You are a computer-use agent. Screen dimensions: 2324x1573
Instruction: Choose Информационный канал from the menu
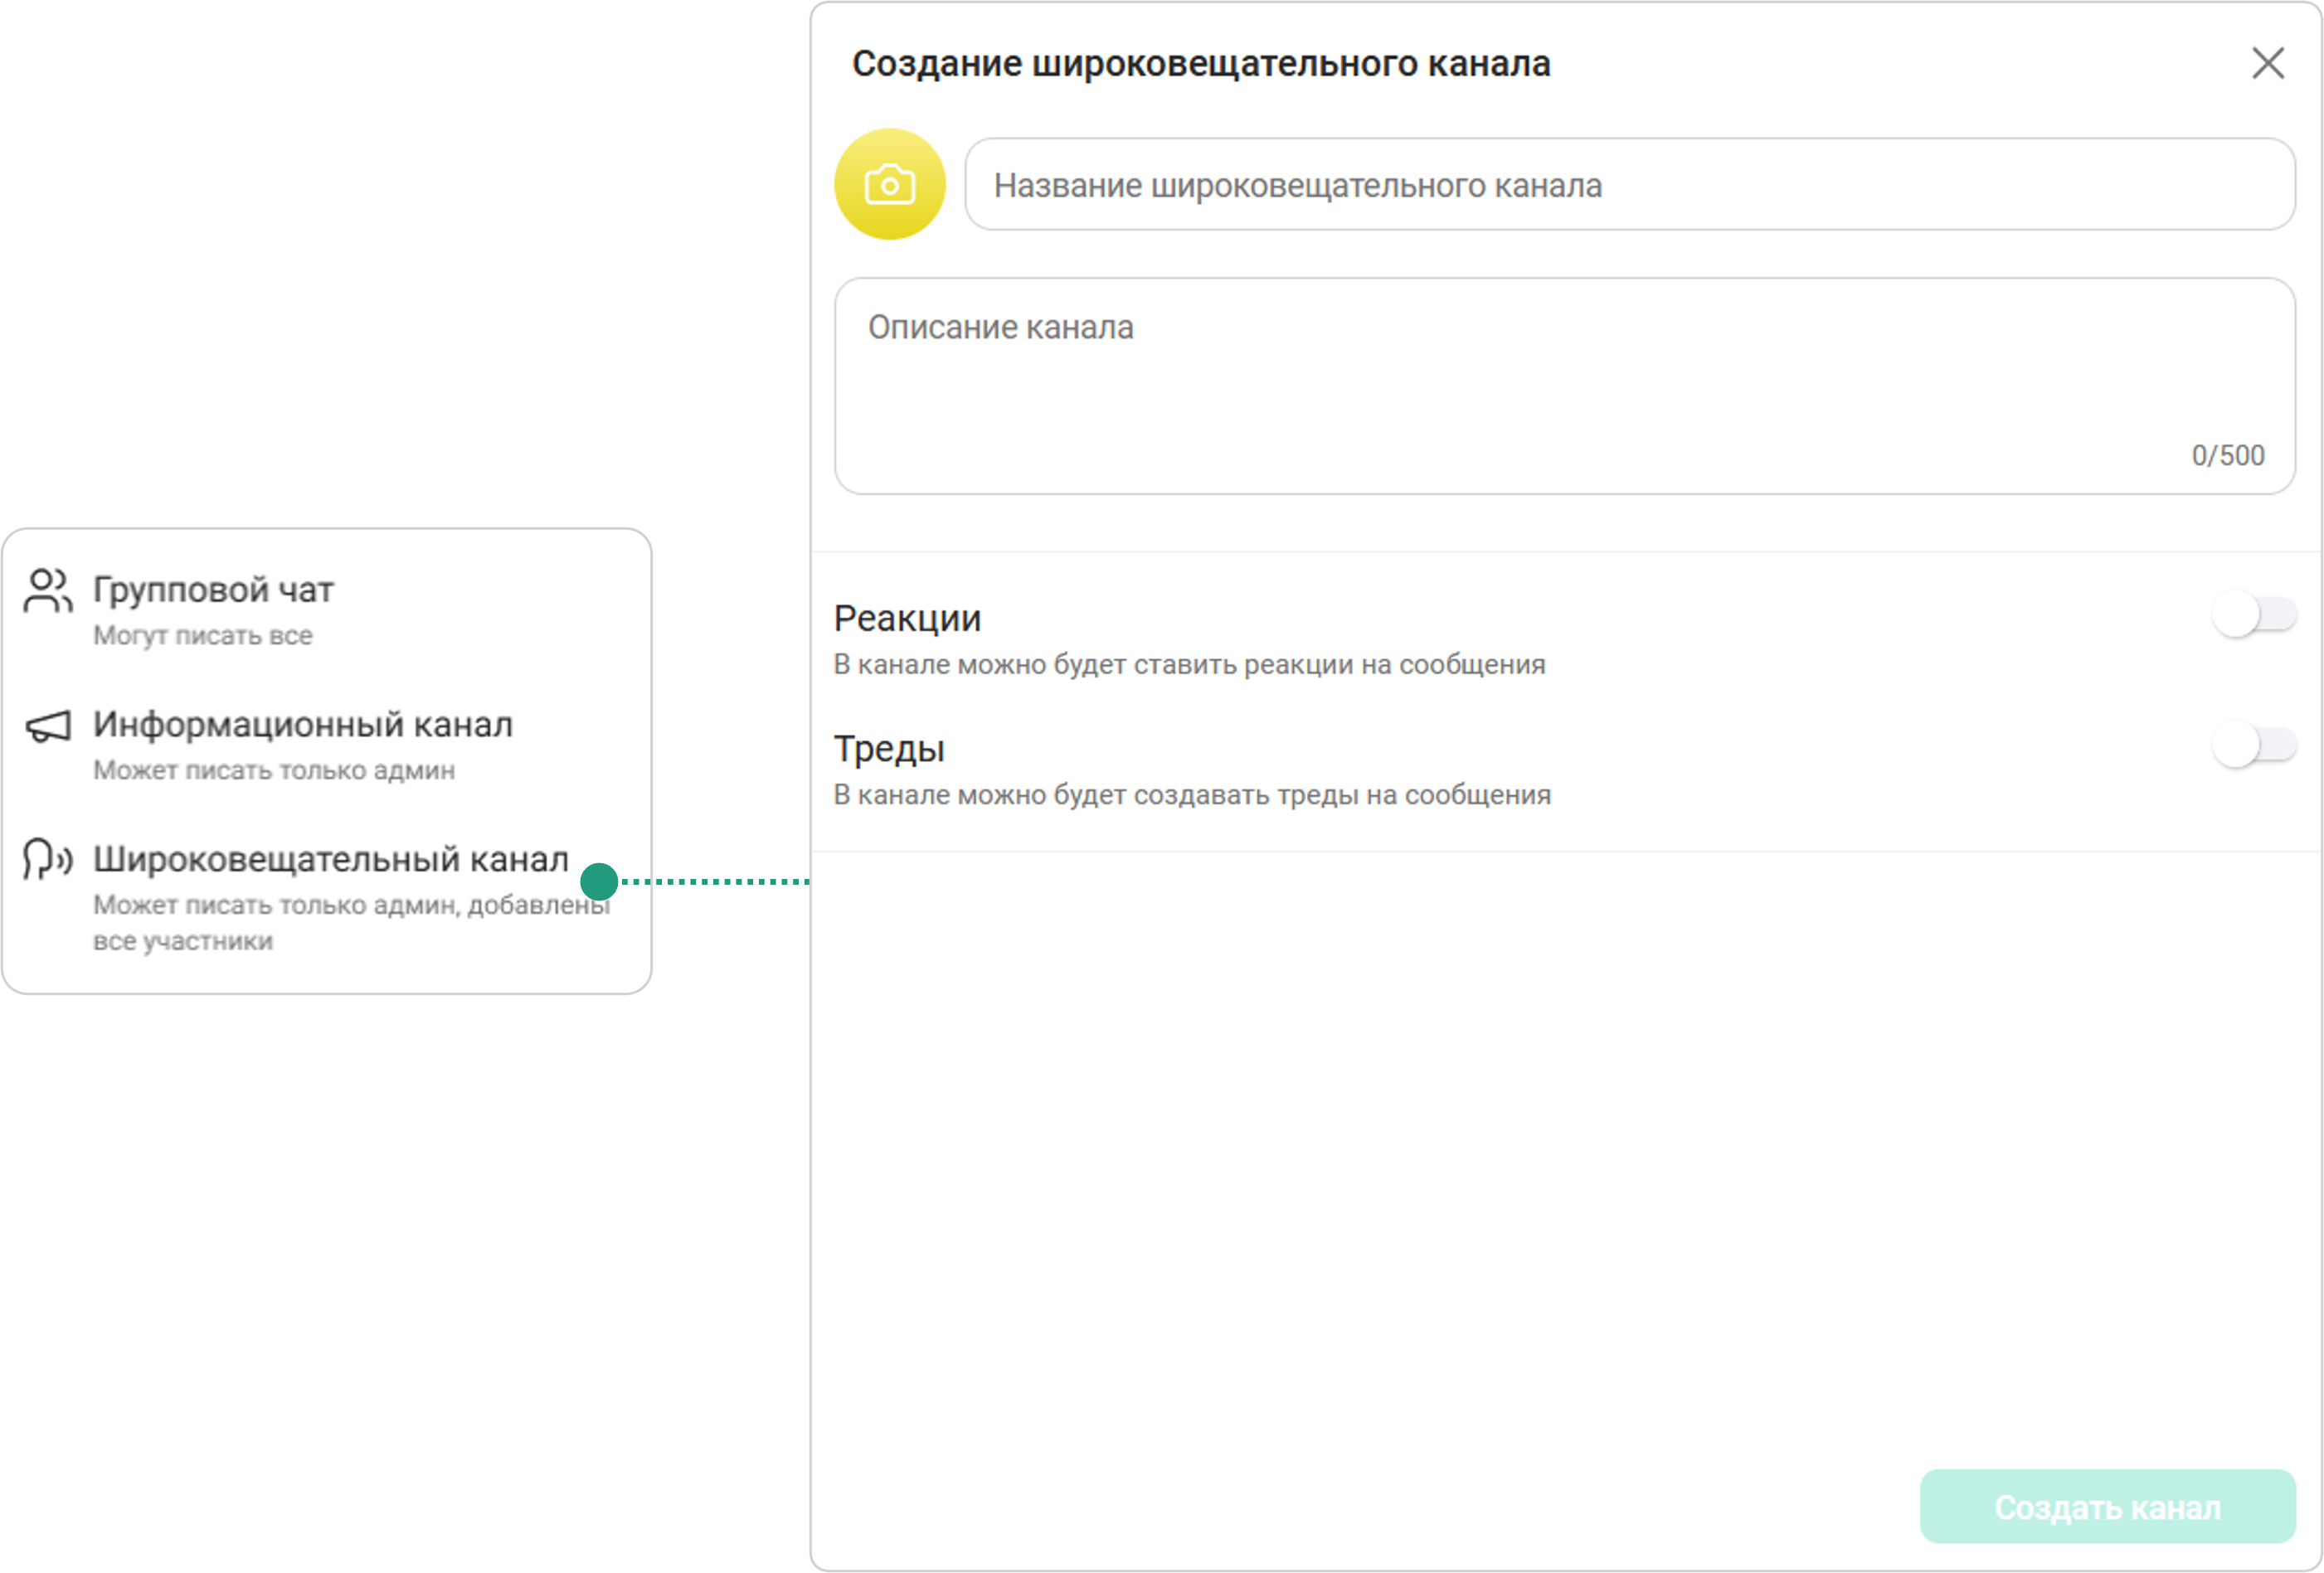303,725
